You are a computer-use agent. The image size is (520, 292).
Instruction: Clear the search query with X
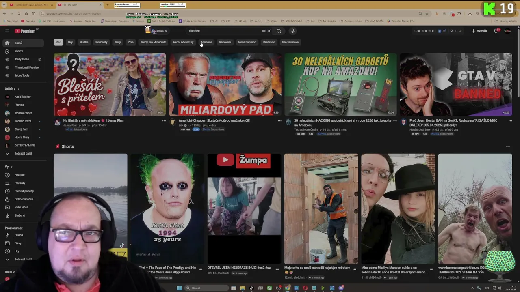point(269,31)
